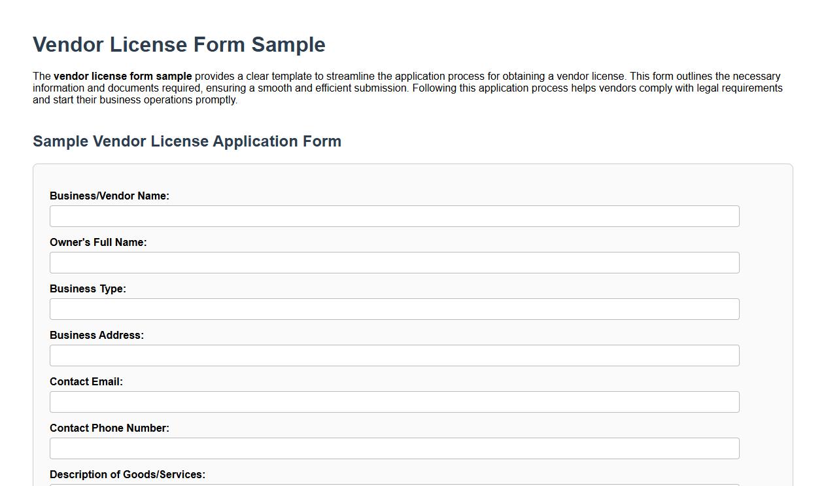
Task: Click the Contact Phone Number label
Action: (110, 428)
